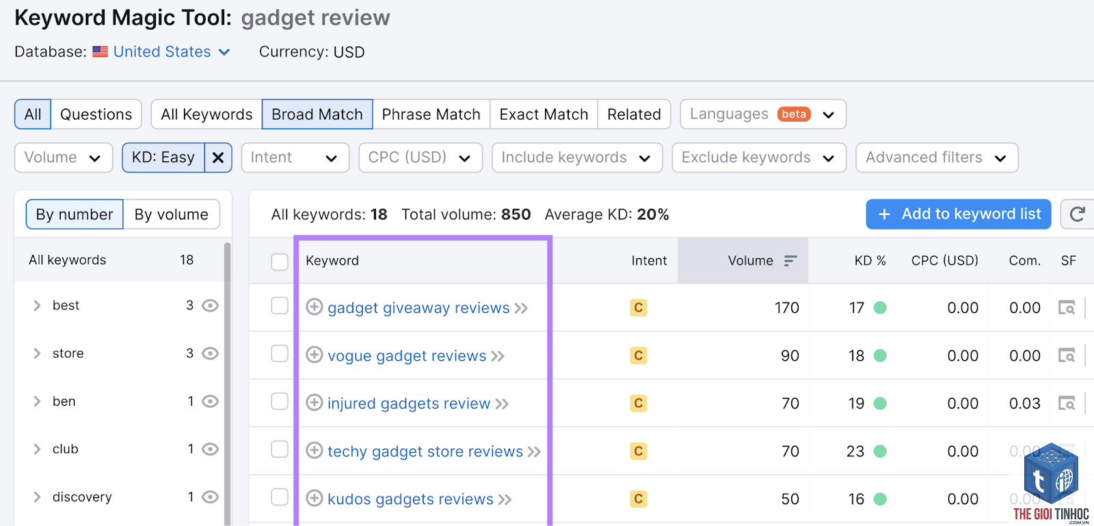Click commercial intent badge for kudos gadgets reviews

click(639, 499)
